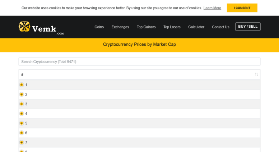Expand row 3 plus icon
This screenshot has width=279, height=152.
coord(22,104)
